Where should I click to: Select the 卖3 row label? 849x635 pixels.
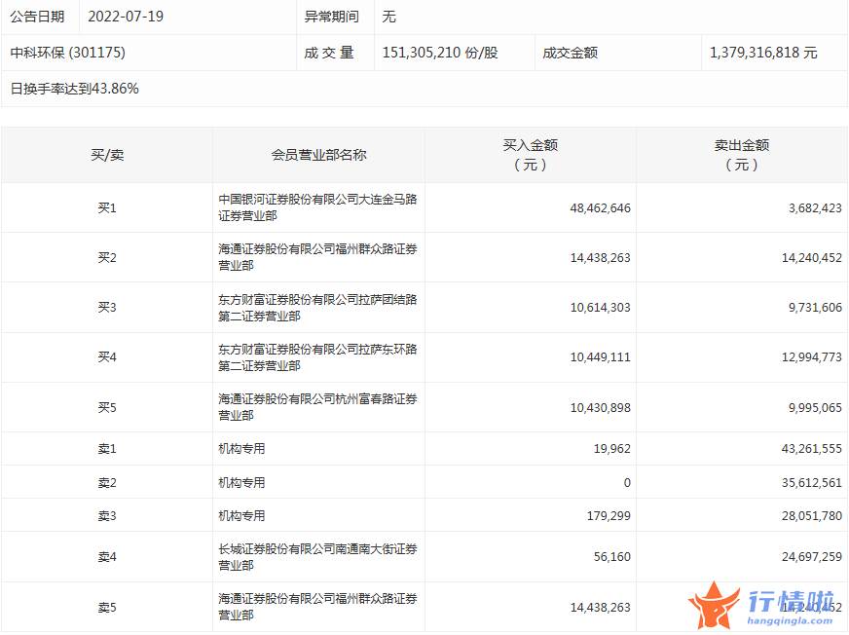tap(107, 516)
